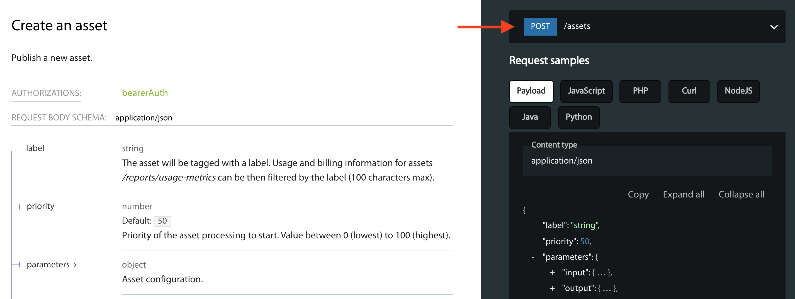This screenshot has width=795, height=299.
Task: Show the Curl request sample
Action: click(689, 91)
